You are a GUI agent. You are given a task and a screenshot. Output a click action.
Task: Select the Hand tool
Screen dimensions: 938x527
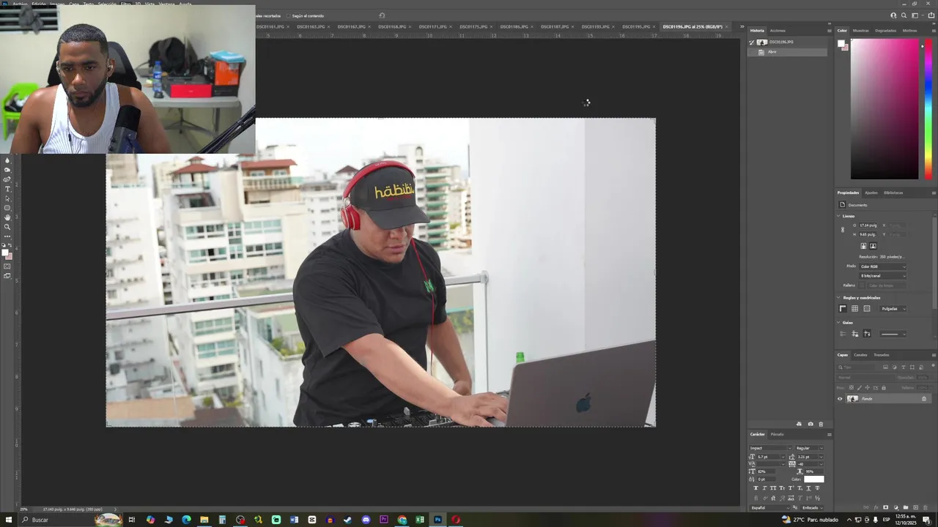click(x=7, y=217)
